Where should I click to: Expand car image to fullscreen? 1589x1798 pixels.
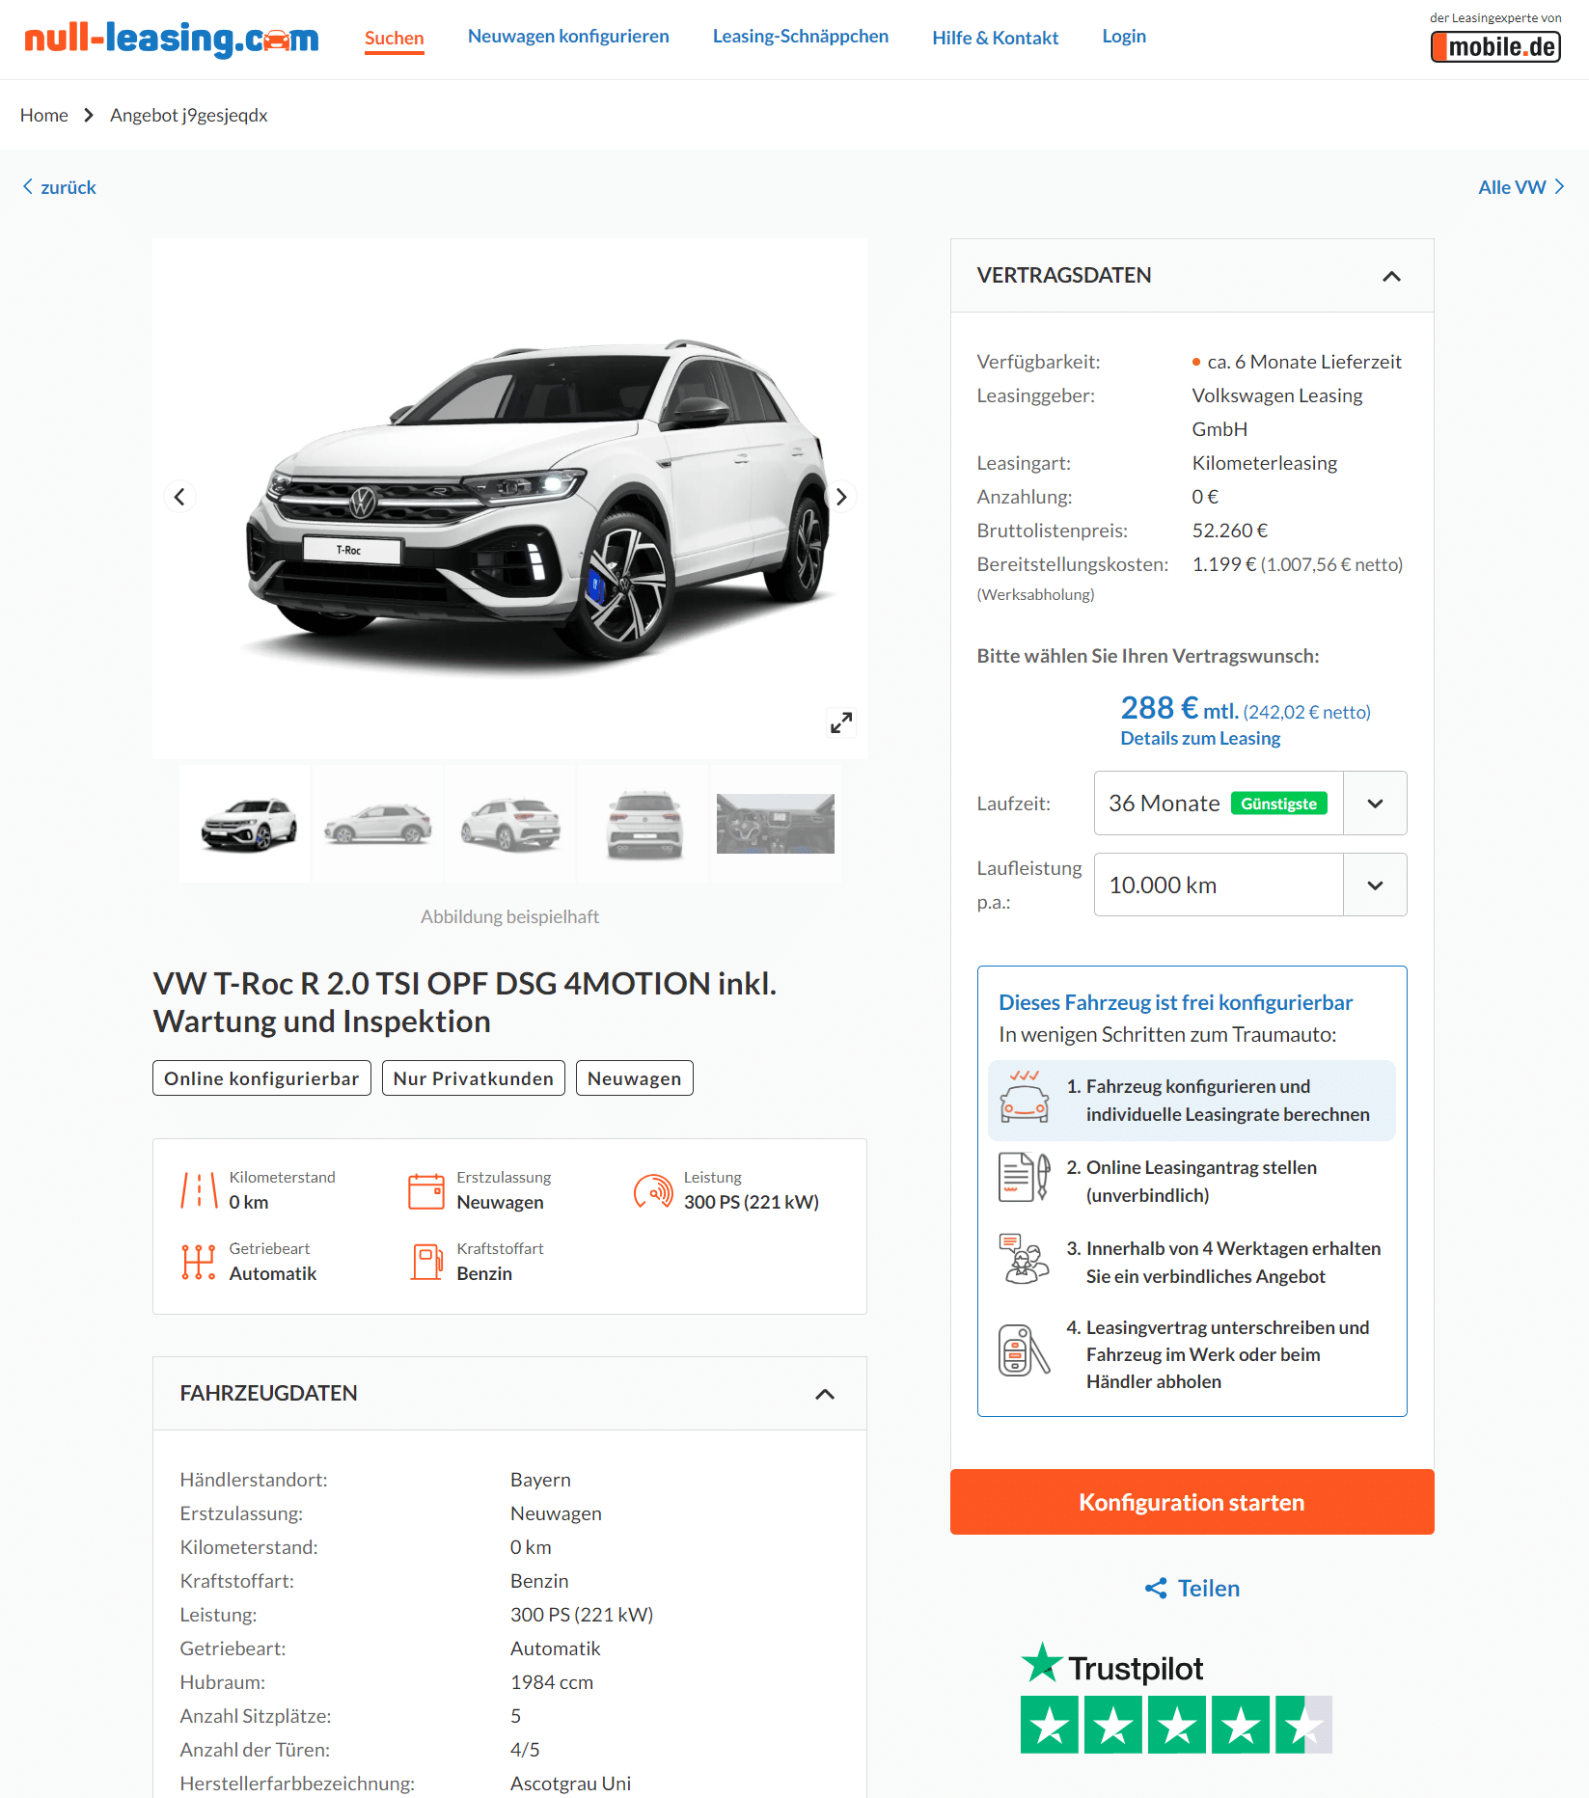click(841, 722)
